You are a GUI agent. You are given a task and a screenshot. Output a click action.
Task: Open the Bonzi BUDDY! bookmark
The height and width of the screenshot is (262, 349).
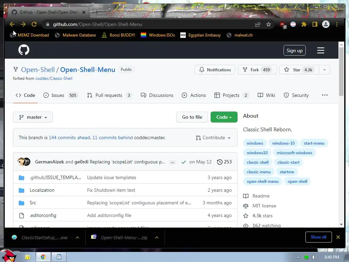(118, 35)
